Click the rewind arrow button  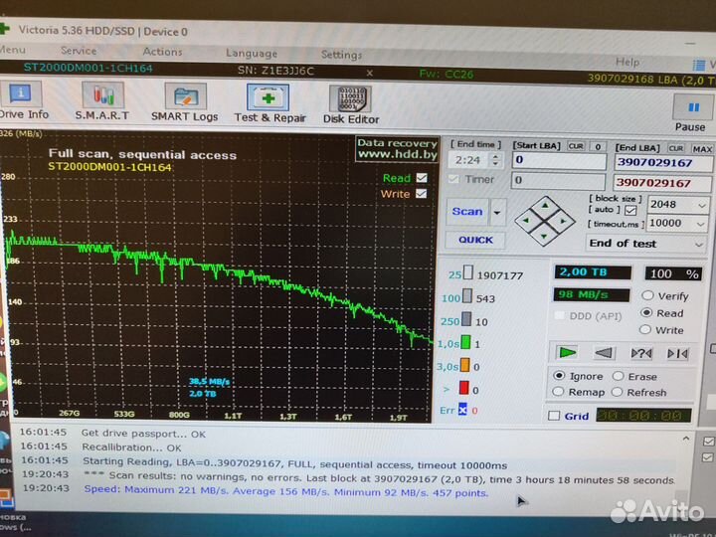click(604, 353)
